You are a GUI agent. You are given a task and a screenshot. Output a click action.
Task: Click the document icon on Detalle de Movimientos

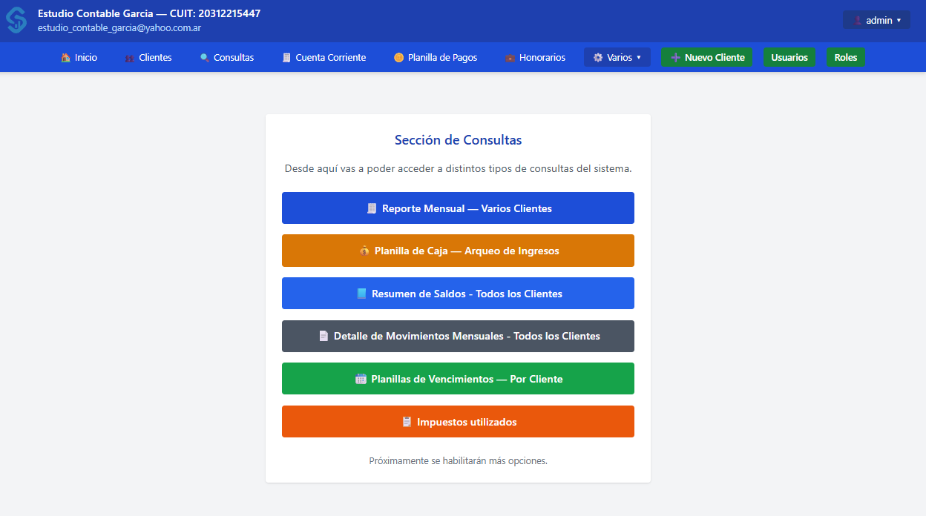coord(322,336)
